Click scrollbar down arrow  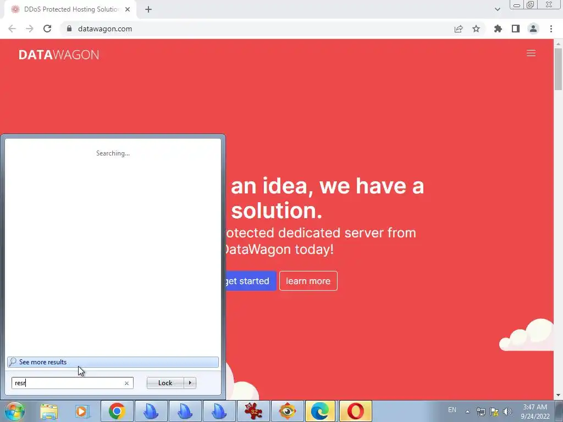[x=558, y=396]
